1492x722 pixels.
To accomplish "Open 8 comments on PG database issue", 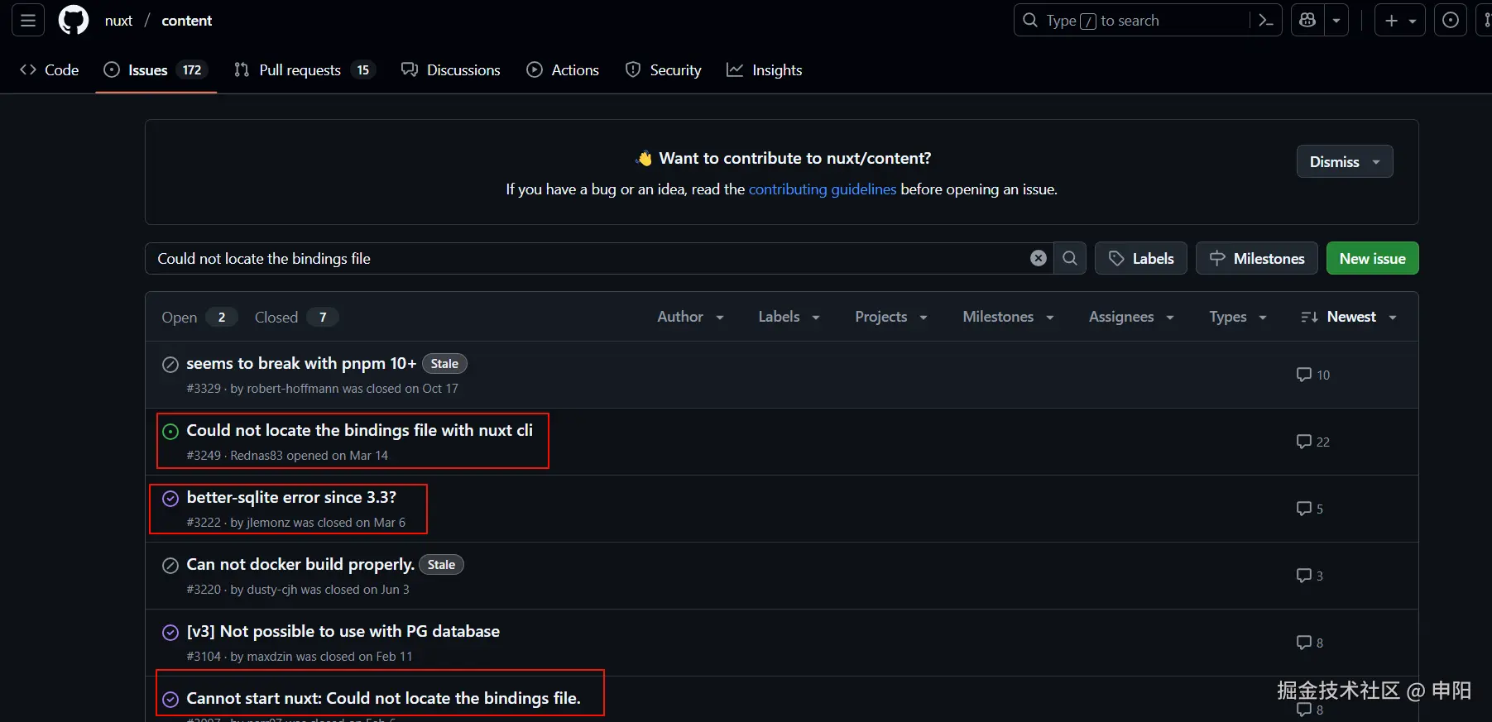I will pos(1310,643).
